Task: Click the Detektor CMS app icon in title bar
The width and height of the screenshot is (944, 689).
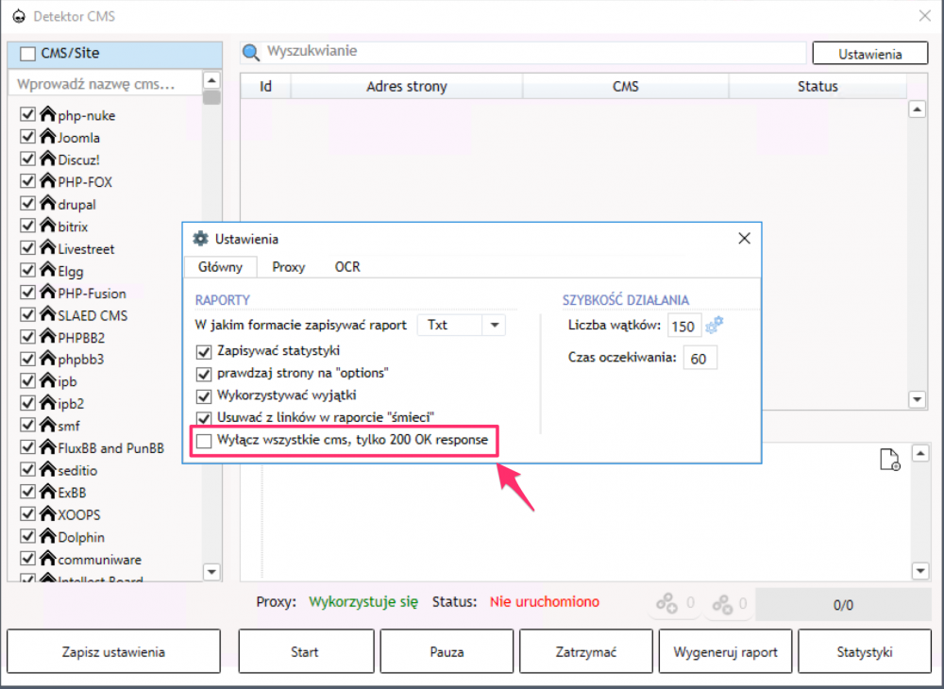Action: (19, 16)
